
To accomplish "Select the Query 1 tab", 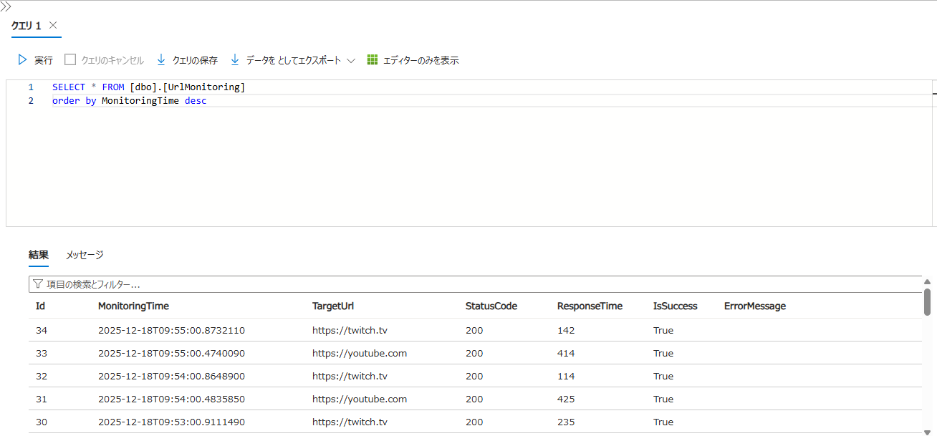I will point(26,25).
